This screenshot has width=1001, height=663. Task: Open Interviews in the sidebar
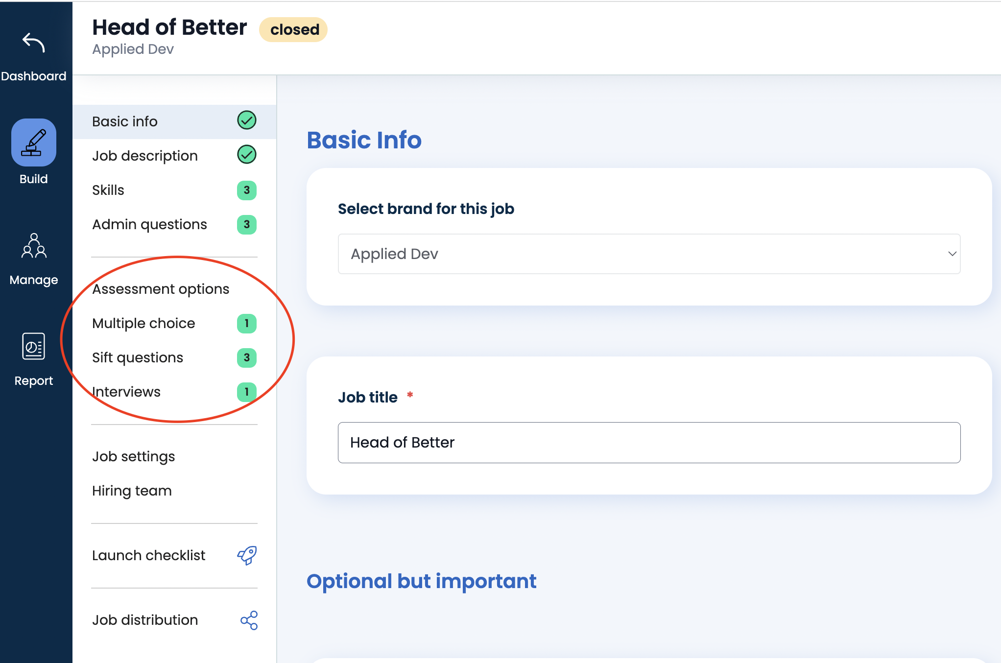pyautogui.click(x=126, y=392)
